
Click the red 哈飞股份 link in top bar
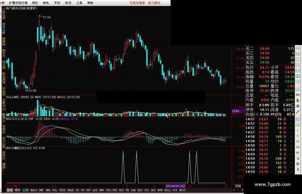(x=154, y=3)
